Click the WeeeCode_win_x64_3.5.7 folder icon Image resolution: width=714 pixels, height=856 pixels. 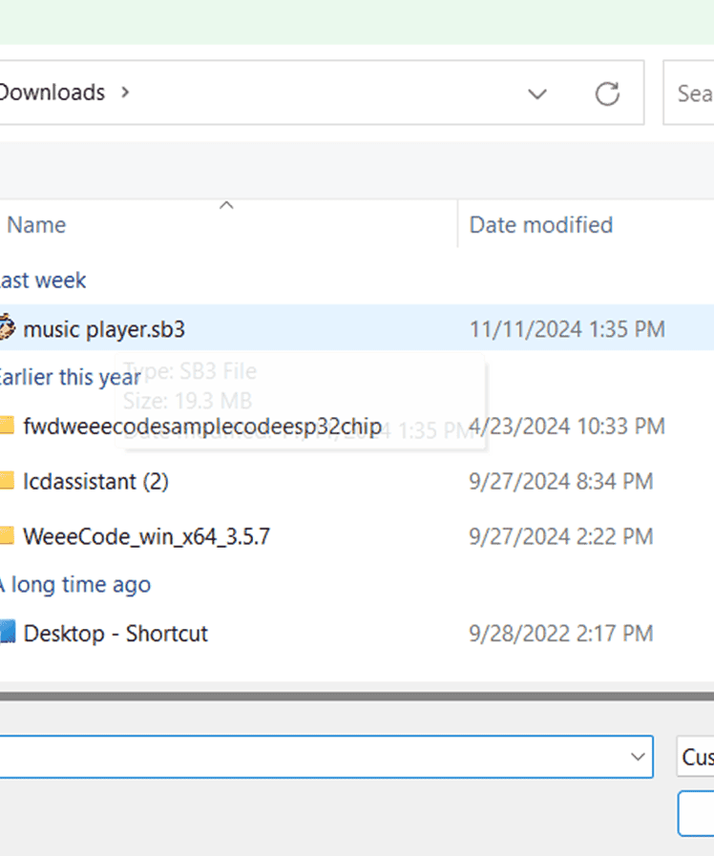(x=7, y=536)
